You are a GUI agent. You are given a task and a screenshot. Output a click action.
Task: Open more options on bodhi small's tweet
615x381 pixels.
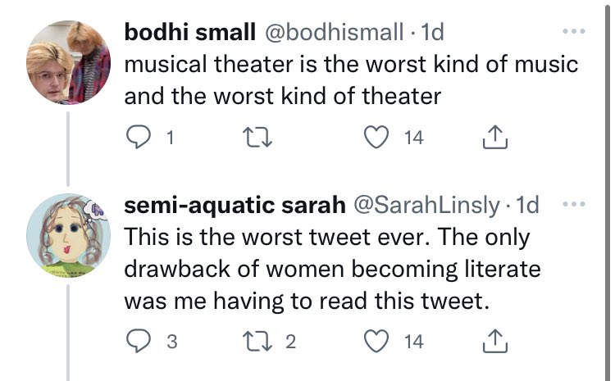(x=574, y=31)
